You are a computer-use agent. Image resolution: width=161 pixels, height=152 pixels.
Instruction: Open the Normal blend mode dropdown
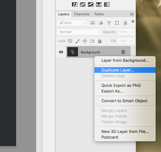[x=79, y=32]
